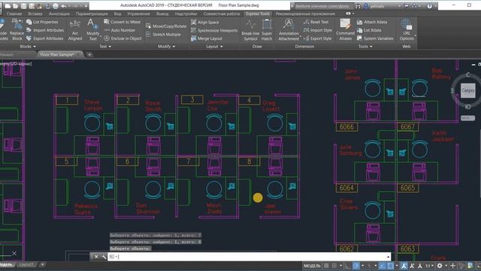Toggle ortho mode in status bar
This screenshot has width=481, height=271.
click(x=347, y=266)
